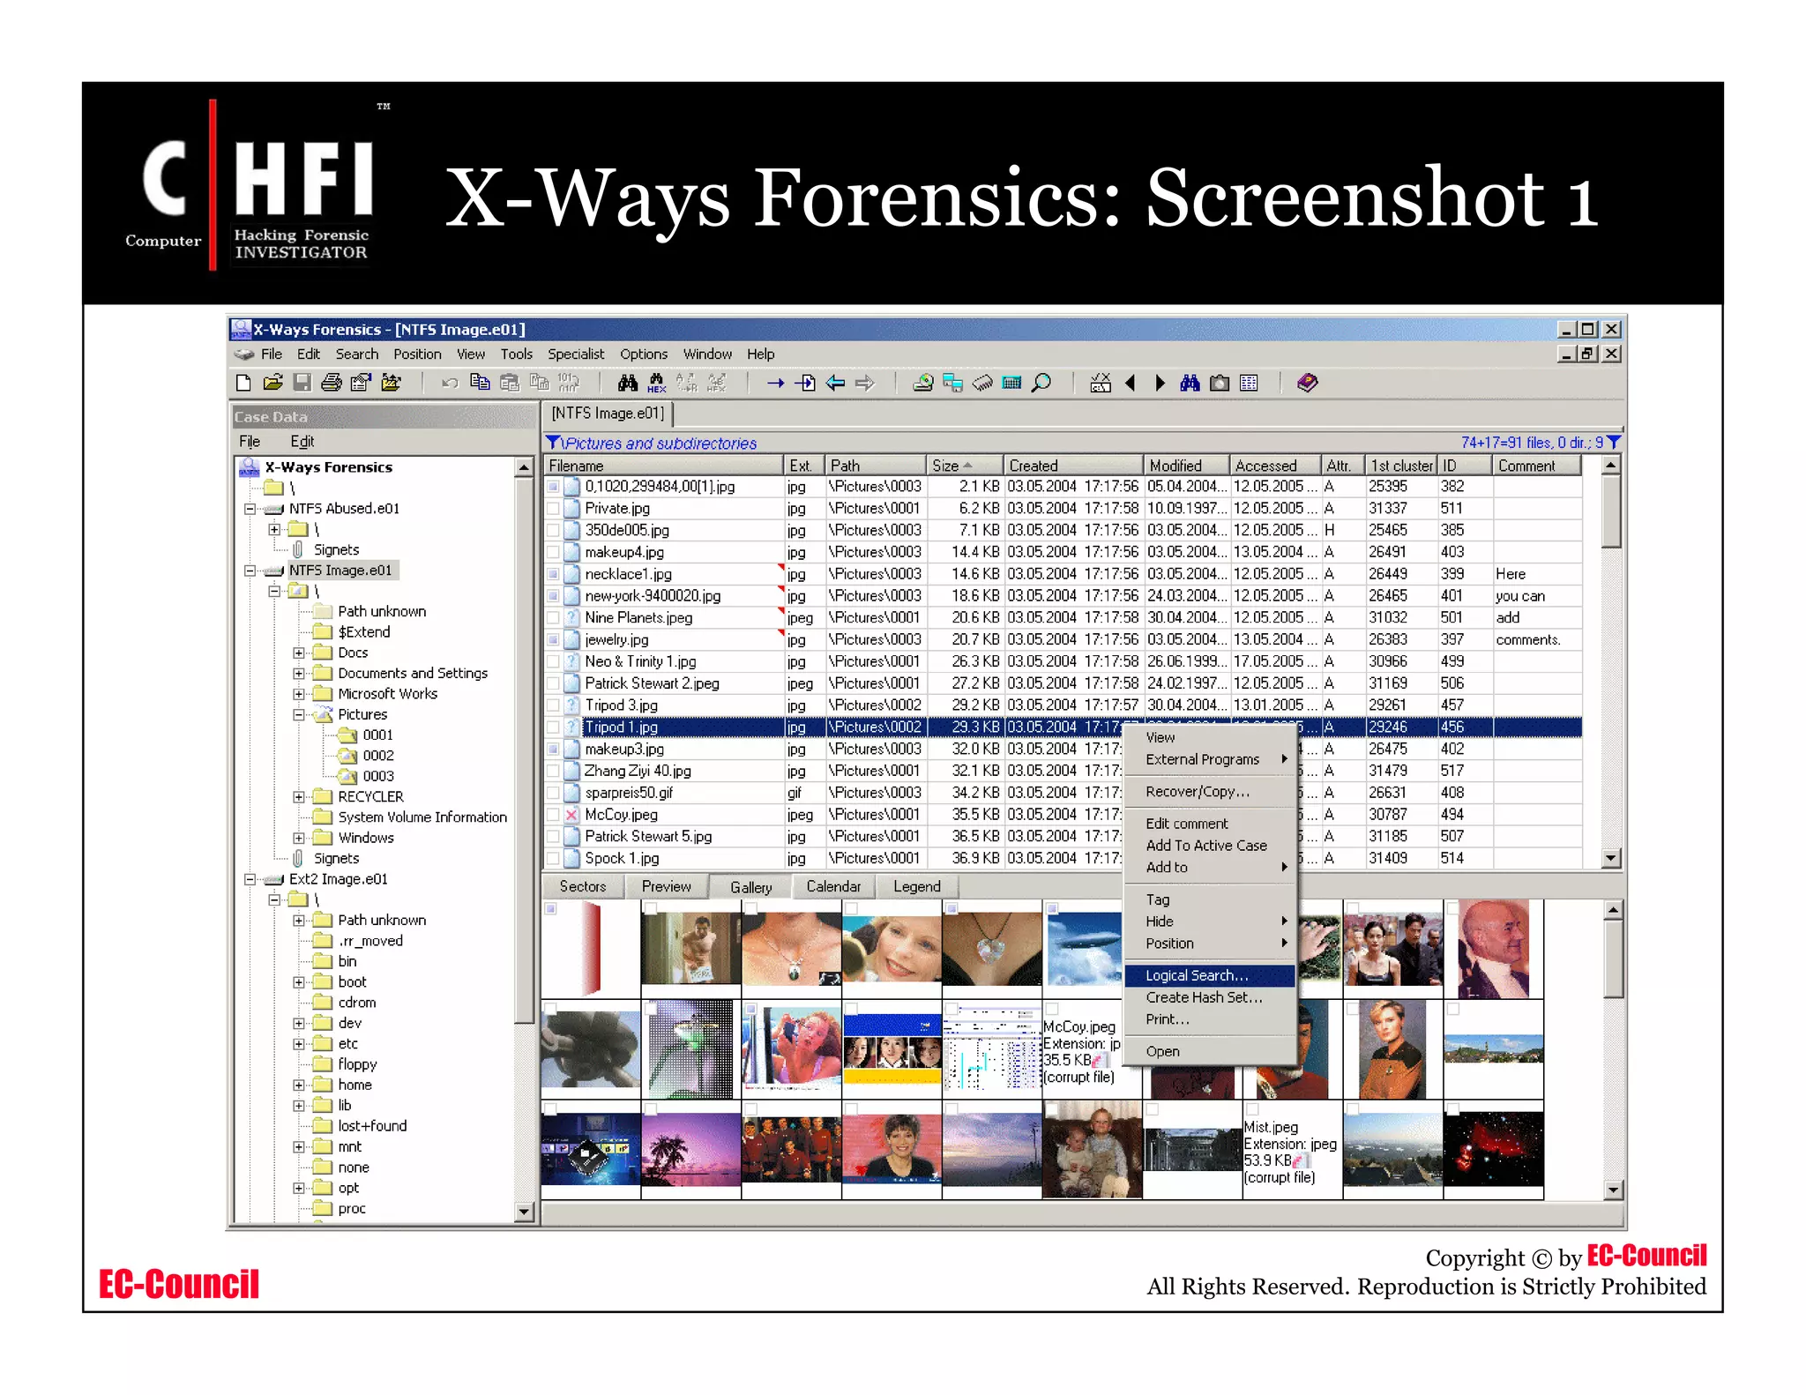This screenshot has width=1806, height=1395.
Task: Tick the checkbox beside makeup4.jpg
Action: coord(553,553)
